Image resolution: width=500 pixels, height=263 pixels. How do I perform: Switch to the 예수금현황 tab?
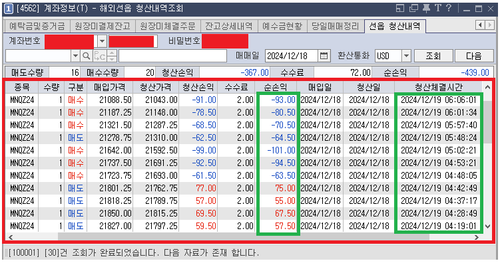click(x=282, y=26)
